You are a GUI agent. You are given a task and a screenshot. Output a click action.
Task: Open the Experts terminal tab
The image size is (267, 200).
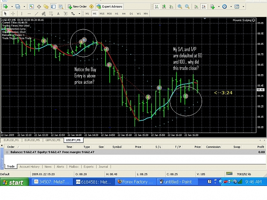88,167
